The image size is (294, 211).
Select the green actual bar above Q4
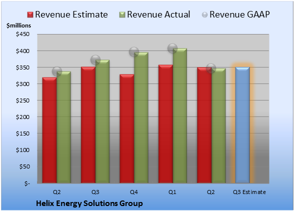coord(141,118)
